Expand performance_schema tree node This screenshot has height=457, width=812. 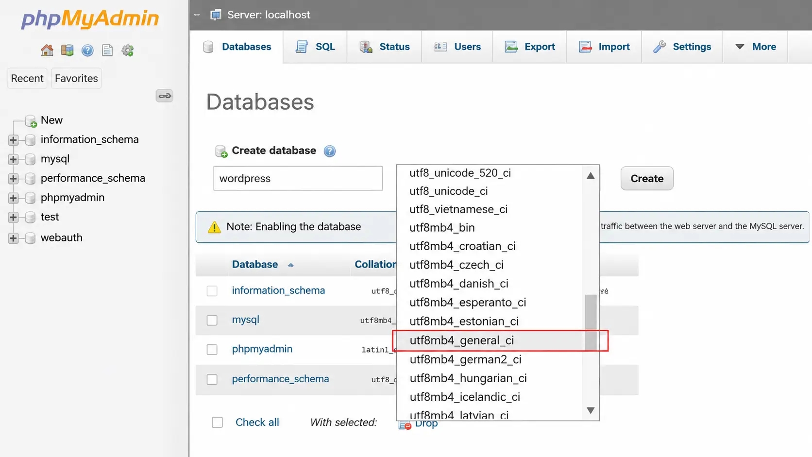(x=13, y=179)
